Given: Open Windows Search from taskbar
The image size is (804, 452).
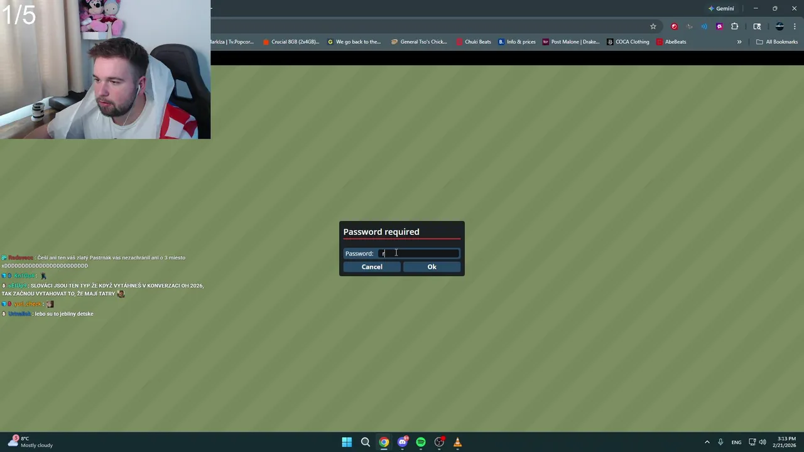Looking at the screenshot, I should 365,443.
